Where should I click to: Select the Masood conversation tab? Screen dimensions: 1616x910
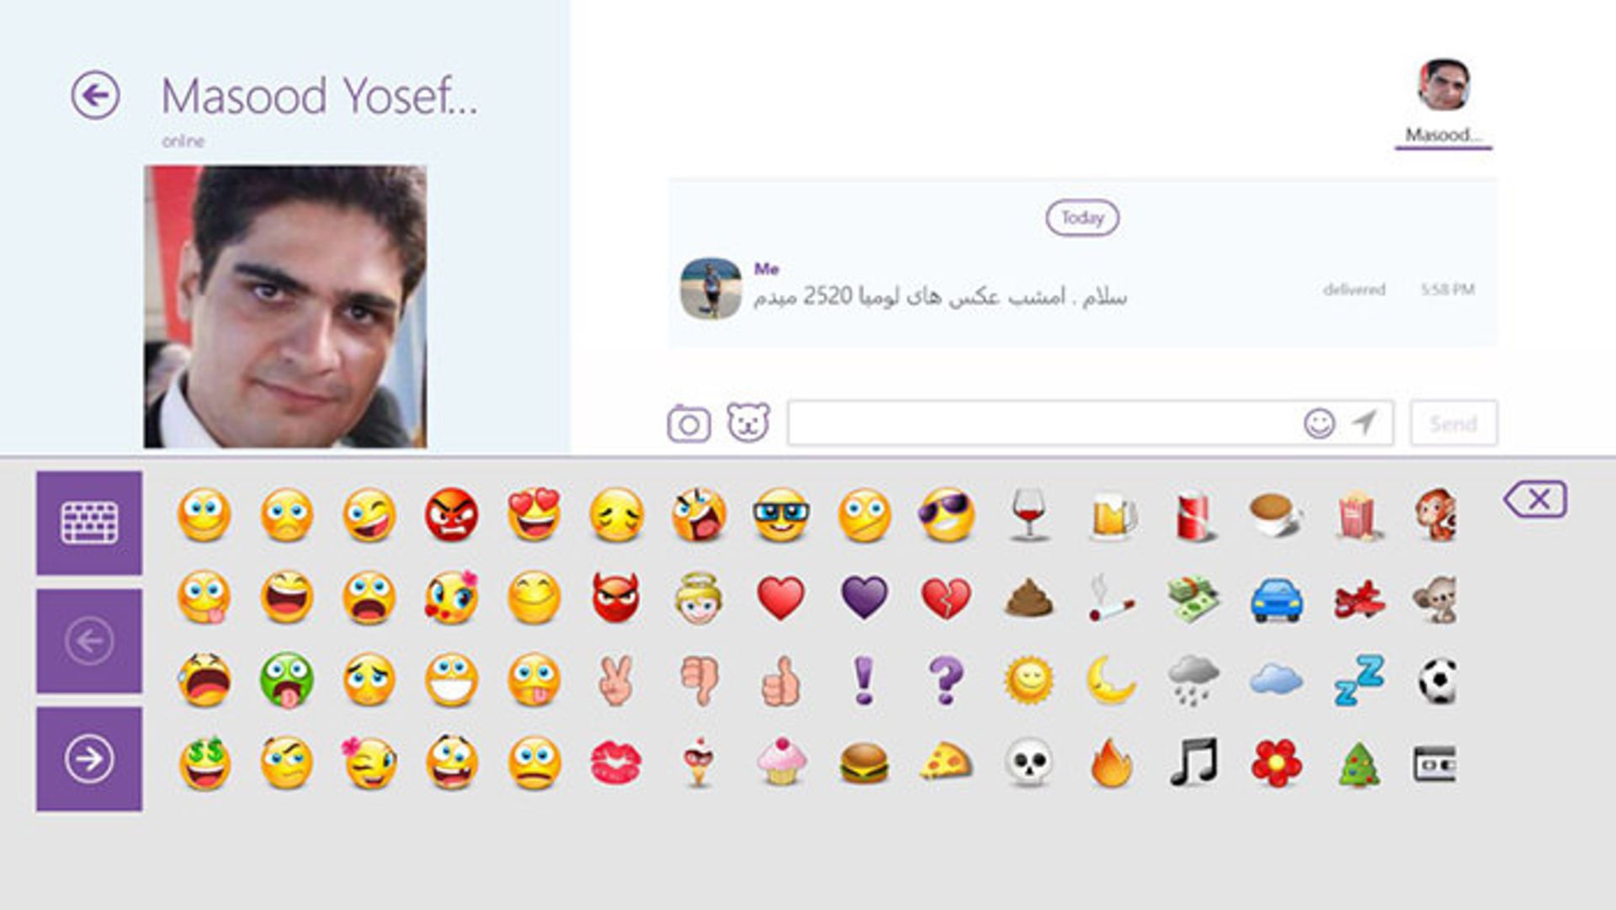1443,101
